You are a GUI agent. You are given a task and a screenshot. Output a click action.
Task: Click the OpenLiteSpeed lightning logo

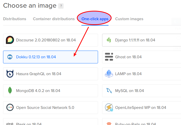tap(109, 107)
